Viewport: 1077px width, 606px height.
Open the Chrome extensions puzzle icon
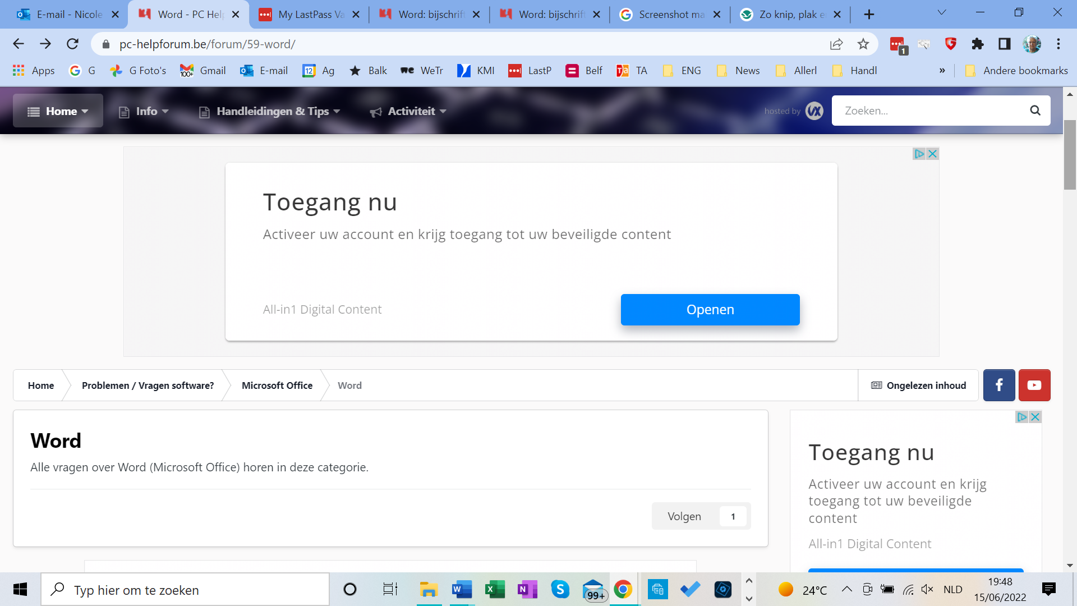tap(978, 44)
